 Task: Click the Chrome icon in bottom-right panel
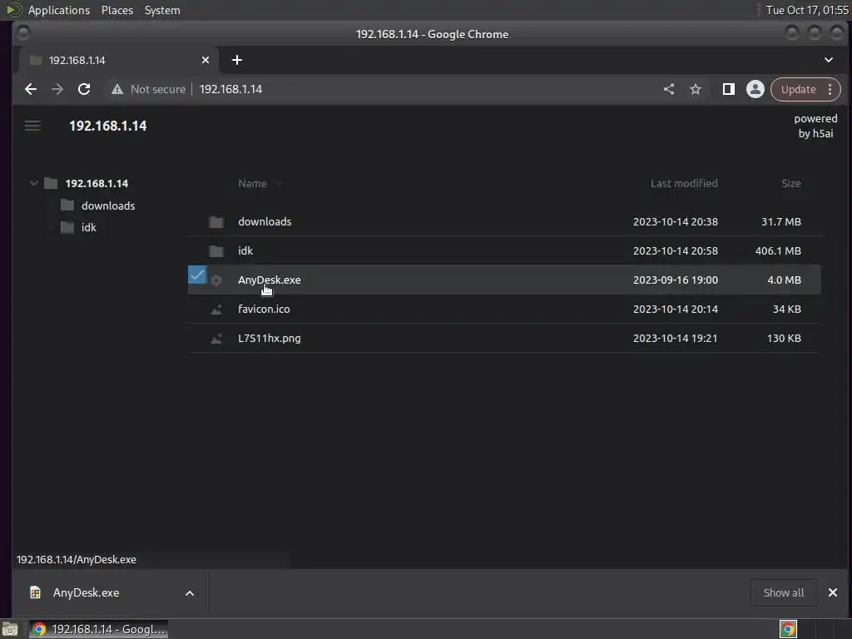(788, 629)
